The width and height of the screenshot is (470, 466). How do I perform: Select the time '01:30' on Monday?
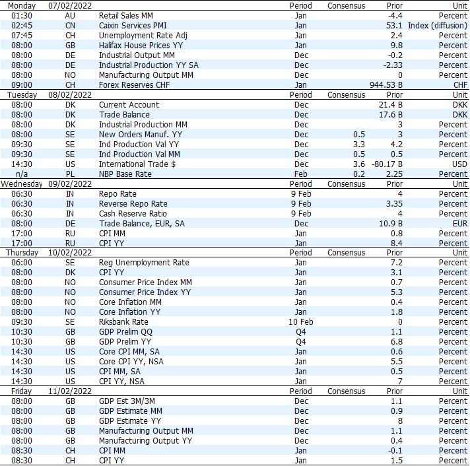coord(22,16)
